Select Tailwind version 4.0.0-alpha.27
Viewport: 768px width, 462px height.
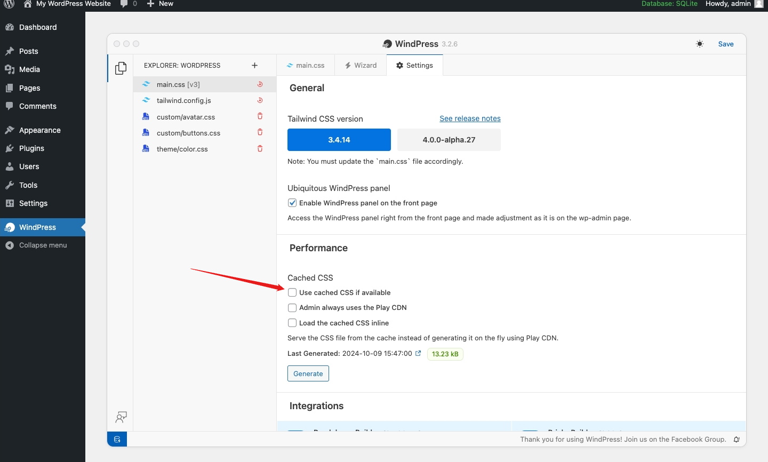[x=449, y=139]
